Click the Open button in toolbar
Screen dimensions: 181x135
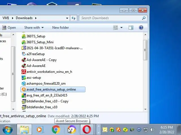click(x=9, y=28)
